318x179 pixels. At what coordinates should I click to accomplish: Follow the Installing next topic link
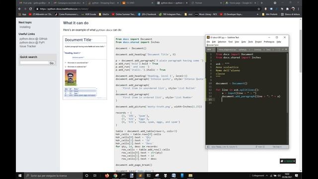tap(25, 27)
